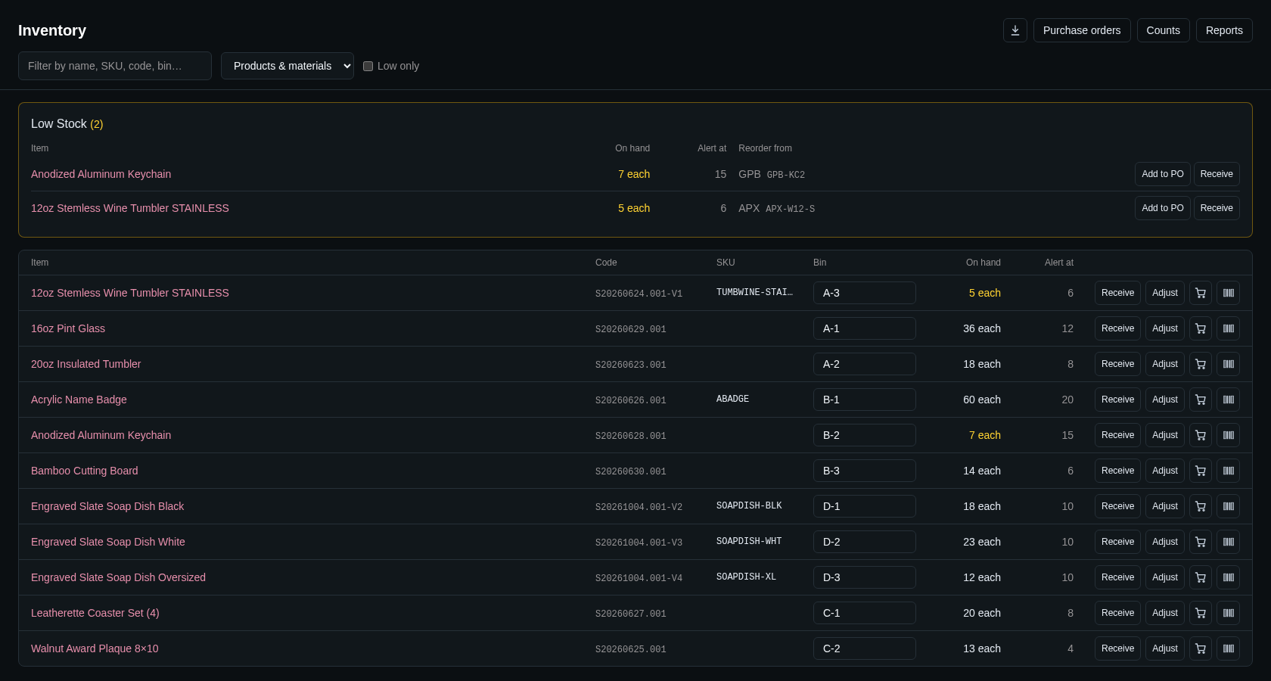1271x681 pixels.
Task: Focus the filter by name search field
Action: pyautogui.click(x=115, y=66)
